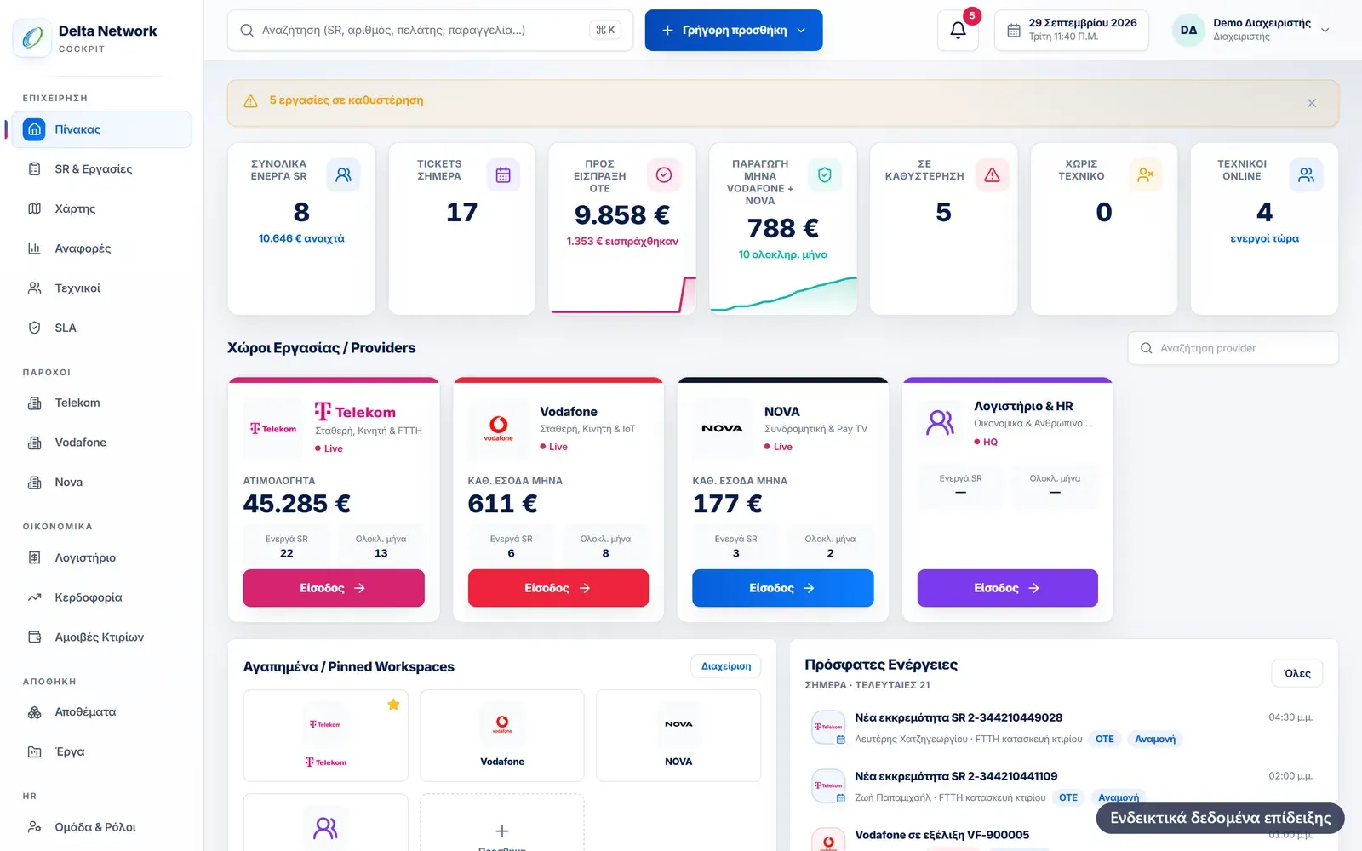This screenshot has height=851, width=1362.
Task: Click the gold star on pinned Telekom workspace
Action: pyautogui.click(x=393, y=705)
